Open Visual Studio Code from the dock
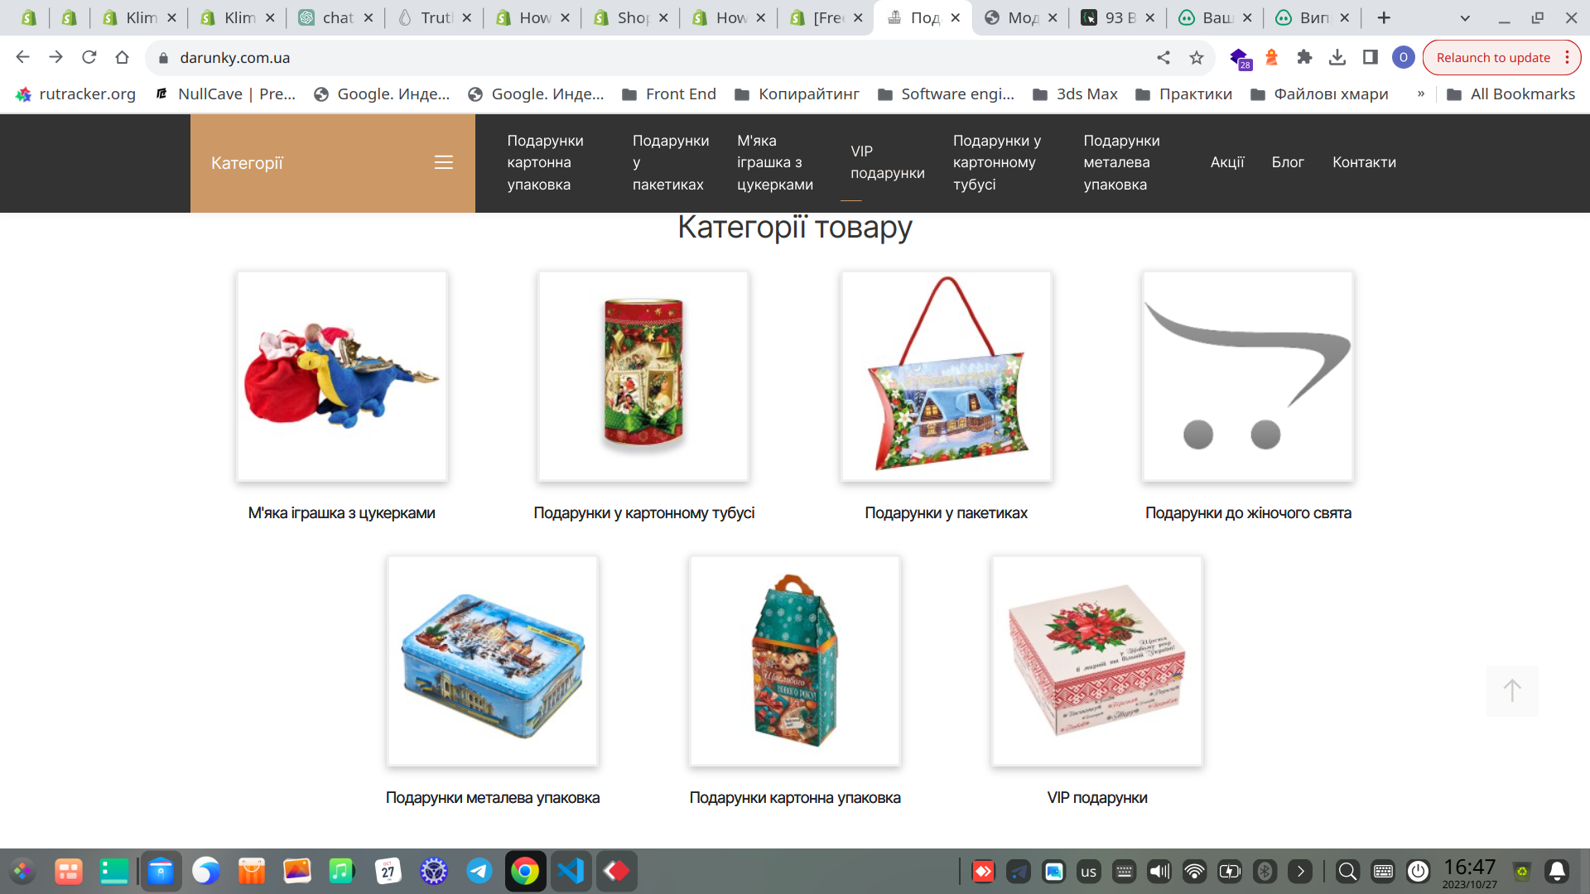 (571, 871)
